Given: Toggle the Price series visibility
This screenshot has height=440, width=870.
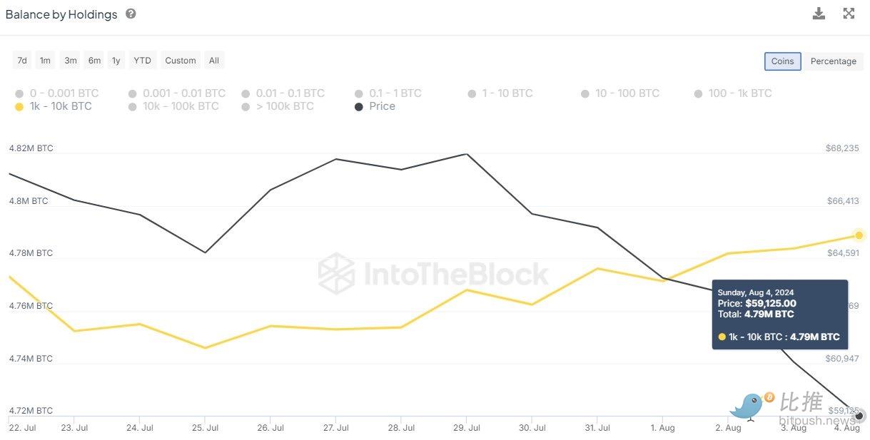Looking at the screenshot, I should point(375,106).
